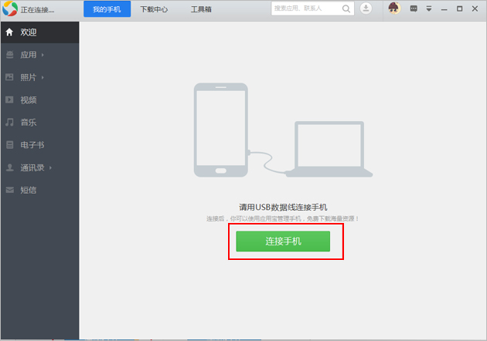Open the main menu dropdown in title bar
The image size is (487, 341).
(429, 8)
